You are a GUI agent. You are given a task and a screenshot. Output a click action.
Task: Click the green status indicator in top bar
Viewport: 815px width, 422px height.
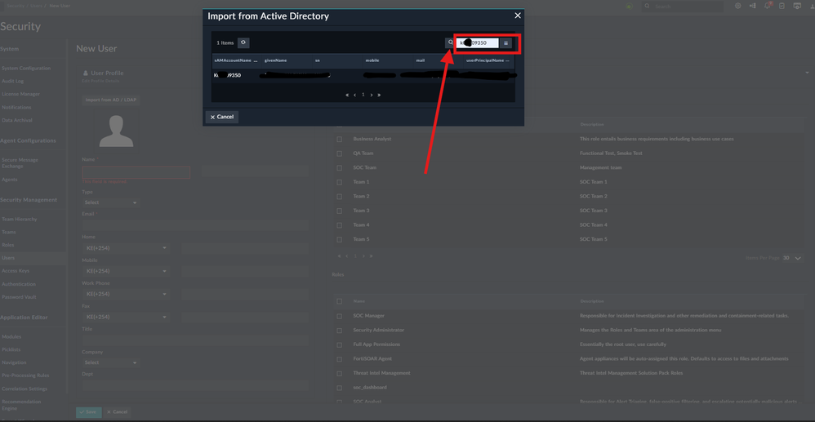(x=629, y=7)
